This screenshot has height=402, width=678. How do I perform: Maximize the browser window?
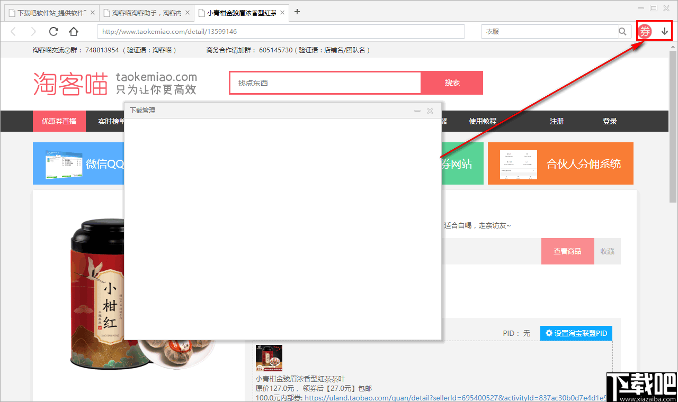[x=654, y=8]
